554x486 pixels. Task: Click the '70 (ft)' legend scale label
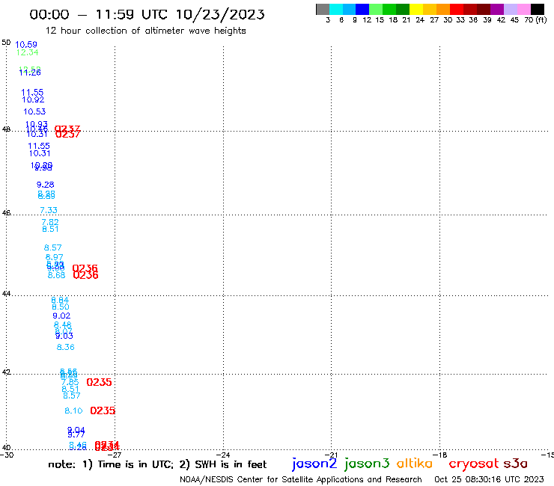point(535,20)
